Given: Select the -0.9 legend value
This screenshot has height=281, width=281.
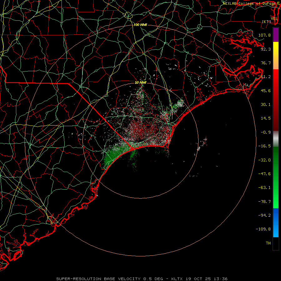Looking at the screenshot, I should pos(266,132).
